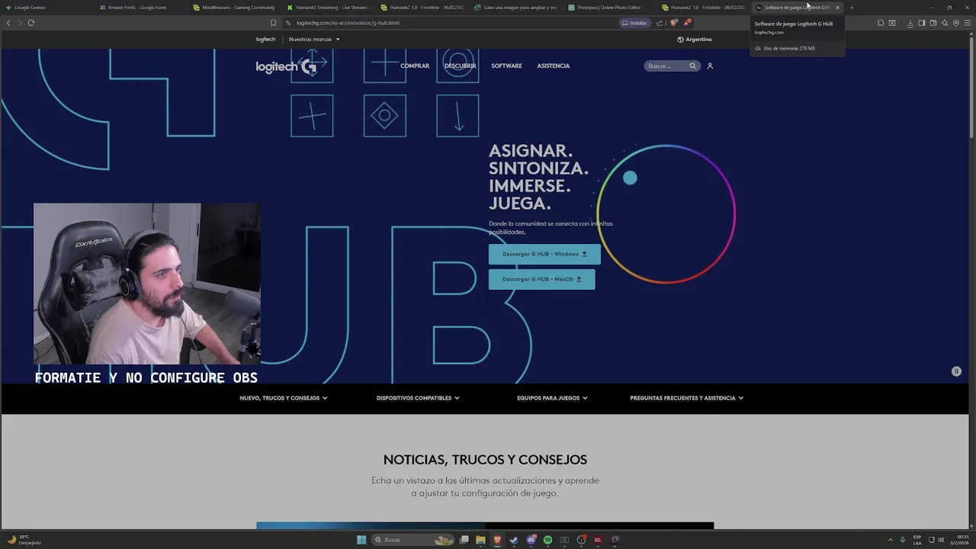Screen dimensions: 976x549
Task: Expand Preguntas Frecuentes y Asistencia menu
Action: click(x=686, y=398)
